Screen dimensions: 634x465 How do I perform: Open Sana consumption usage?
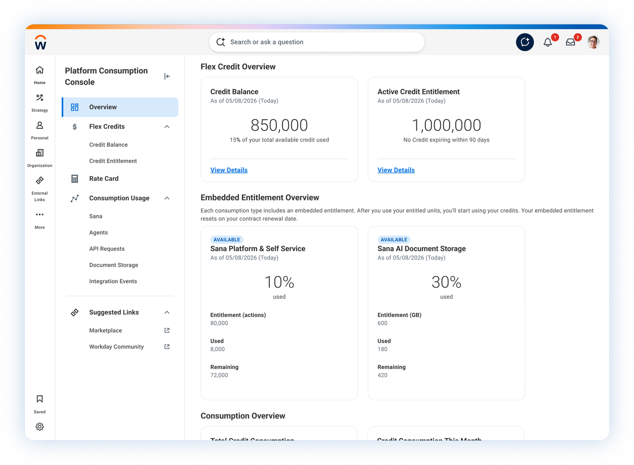pyautogui.click(x=96, y=216)
